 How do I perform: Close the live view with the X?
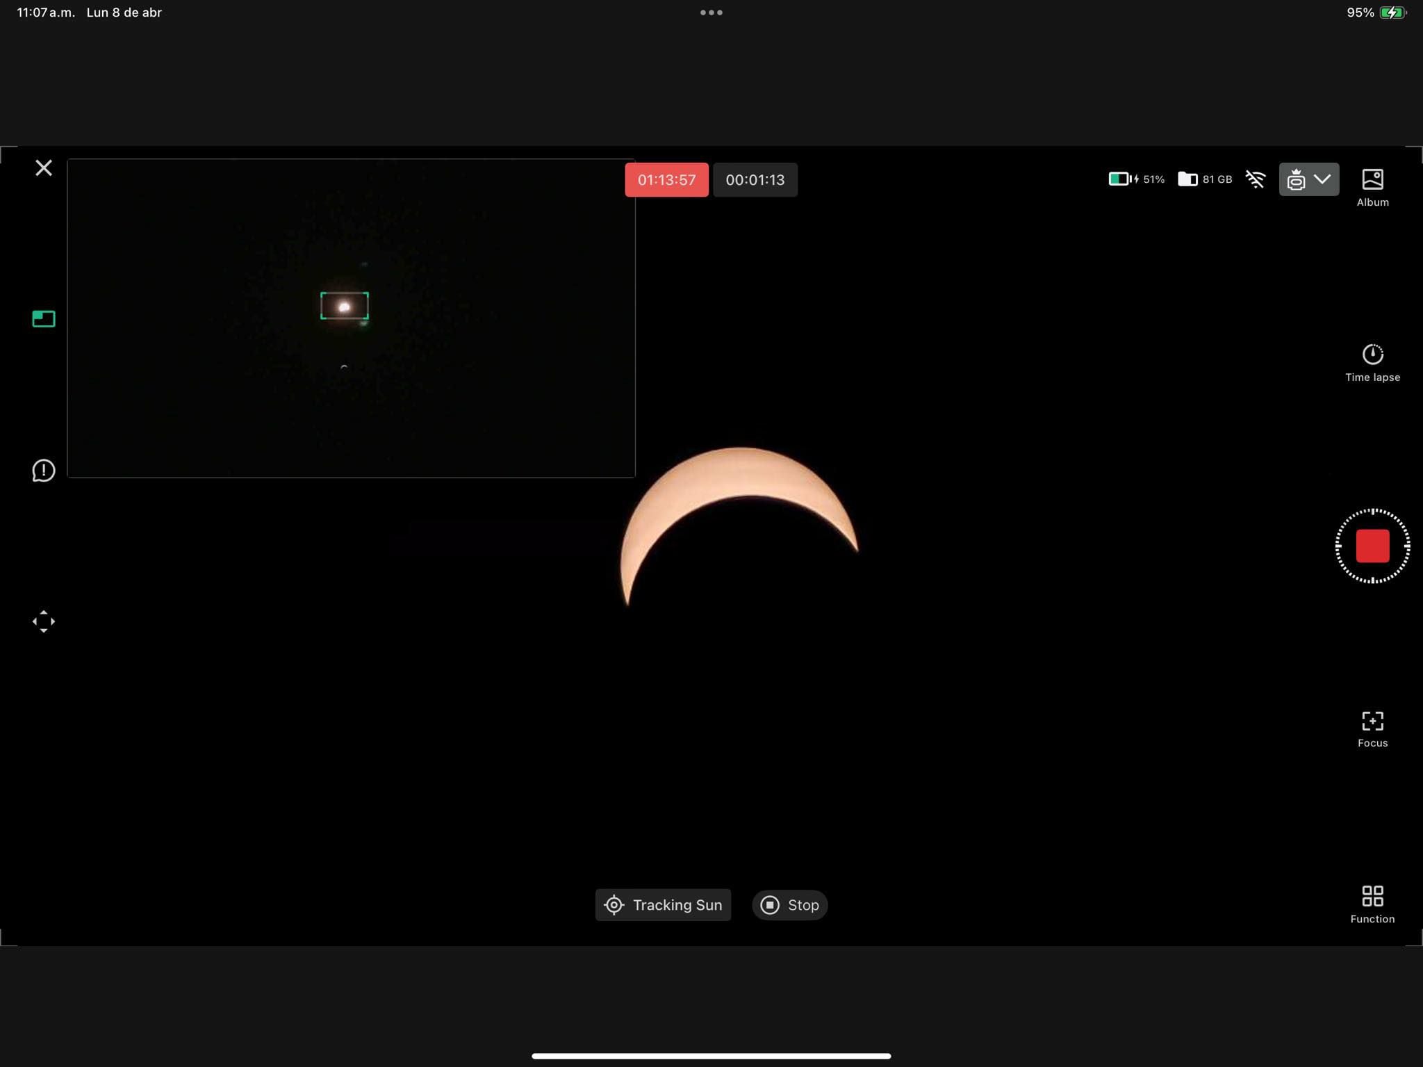[x=44, y=168]
